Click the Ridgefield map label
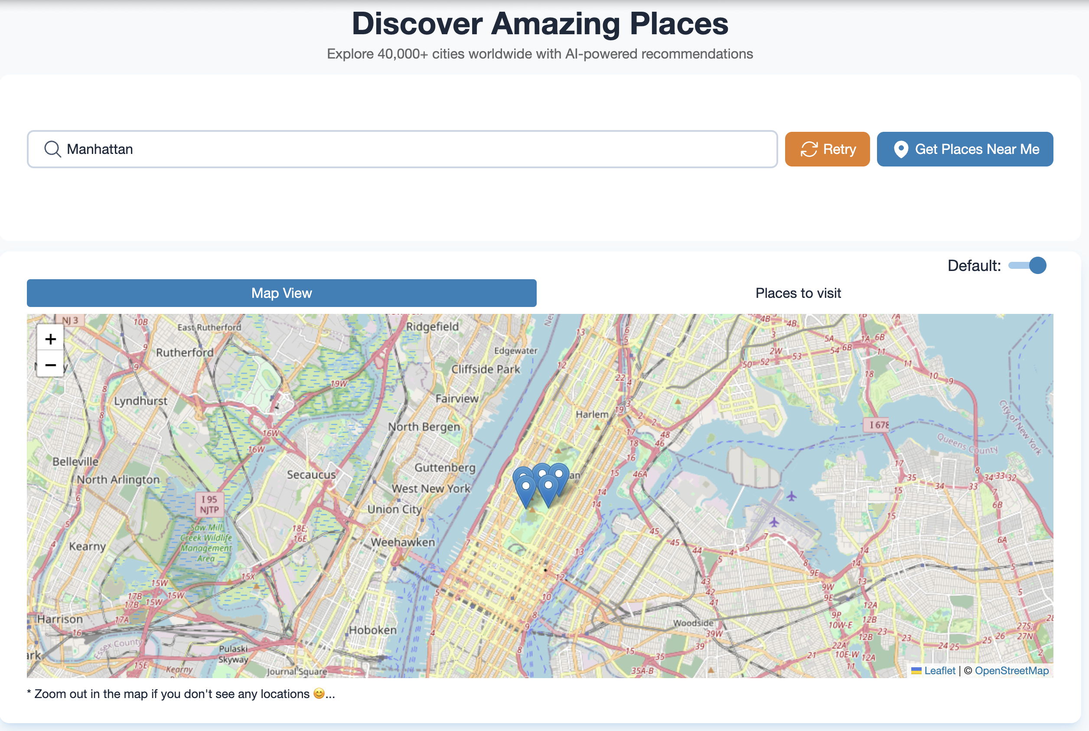1089x731 pixels. pyautogui.click(x=432, y=327)
